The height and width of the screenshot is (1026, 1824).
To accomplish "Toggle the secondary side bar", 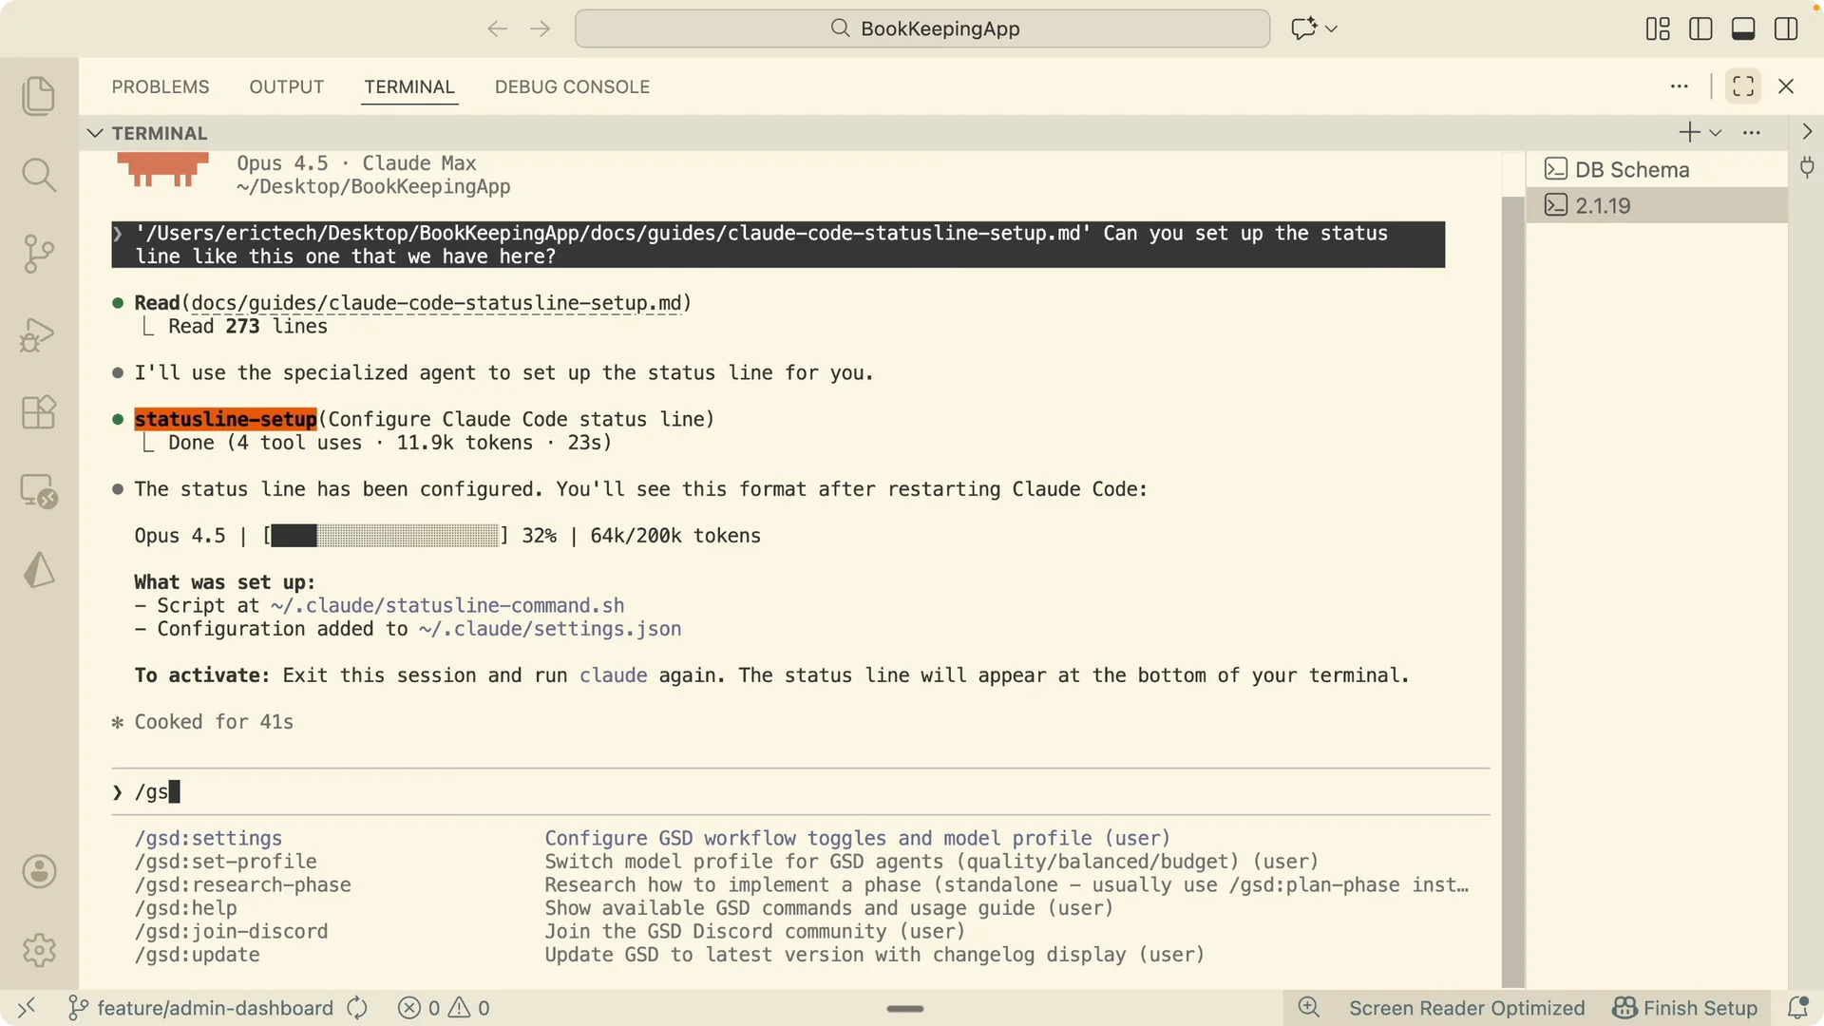I will point(1786,28).
